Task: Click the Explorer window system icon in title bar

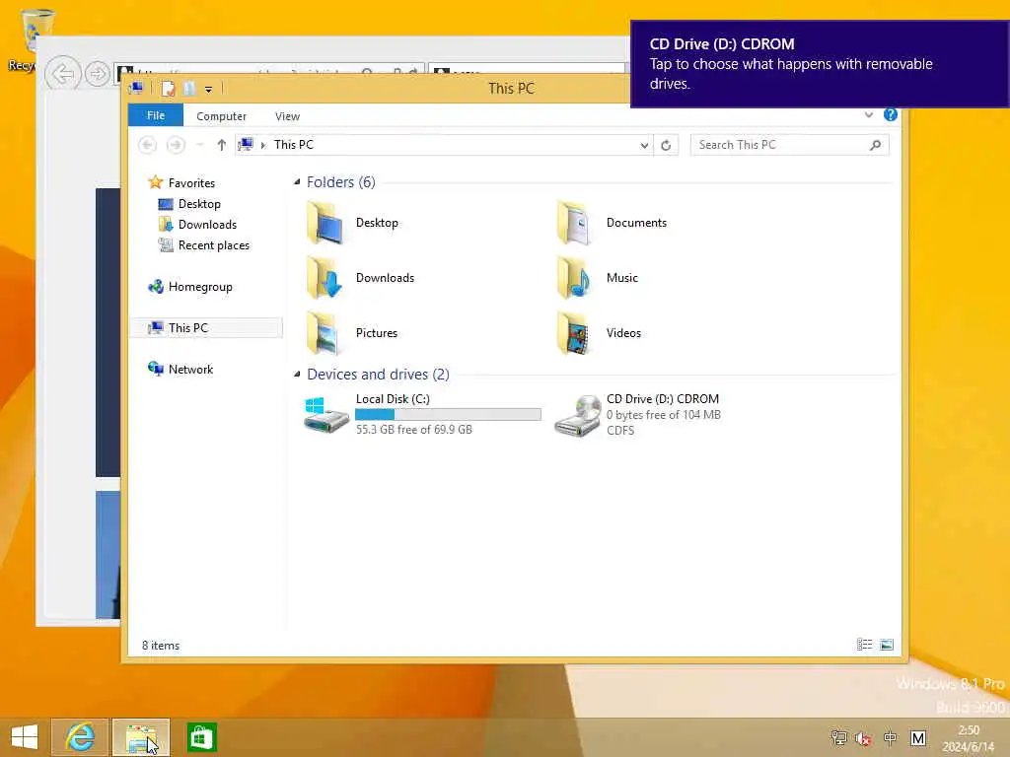Action: point(136,88)
